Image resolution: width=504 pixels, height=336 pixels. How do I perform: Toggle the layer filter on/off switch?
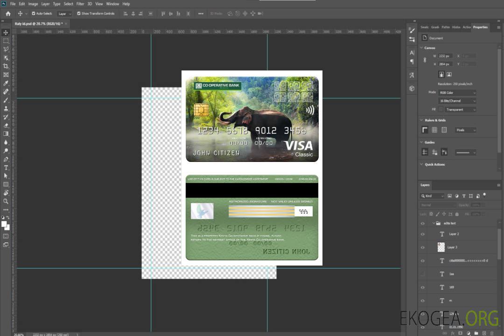[484, 195]
